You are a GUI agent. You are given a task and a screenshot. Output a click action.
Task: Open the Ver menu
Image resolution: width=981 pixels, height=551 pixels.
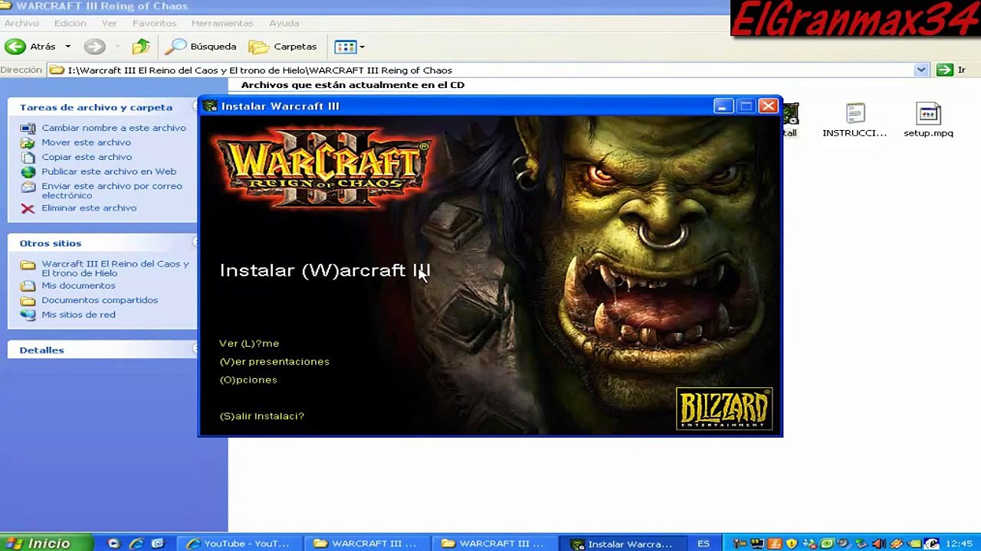click(110, 23)
